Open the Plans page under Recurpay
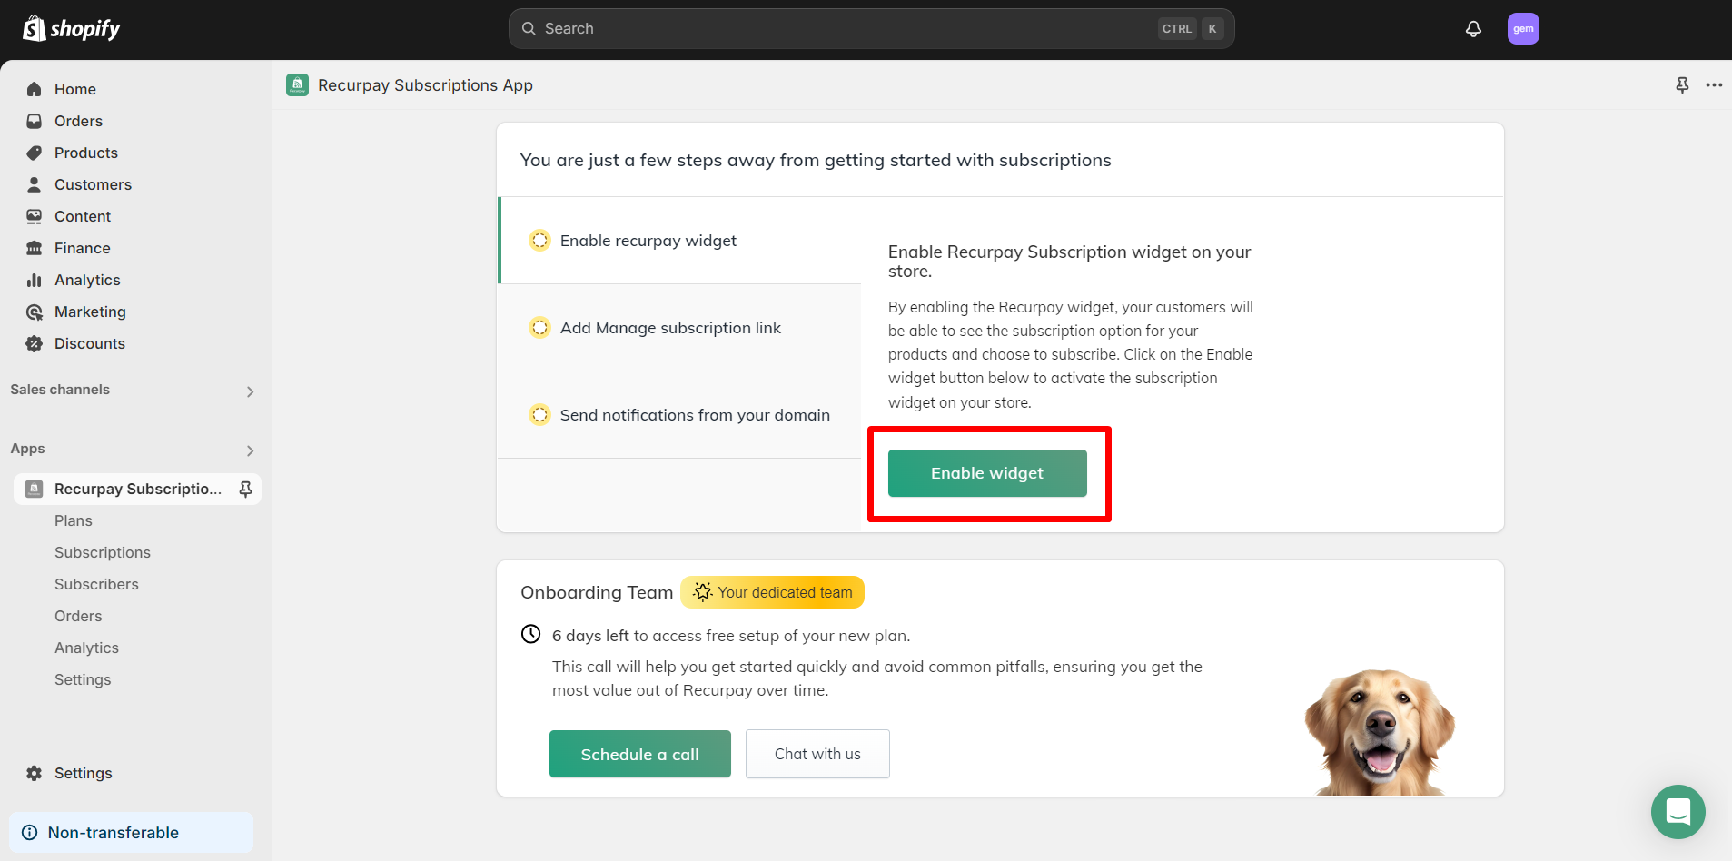Screen dimensions: 1732x861 pyautogui.click(x=73, y=520)
